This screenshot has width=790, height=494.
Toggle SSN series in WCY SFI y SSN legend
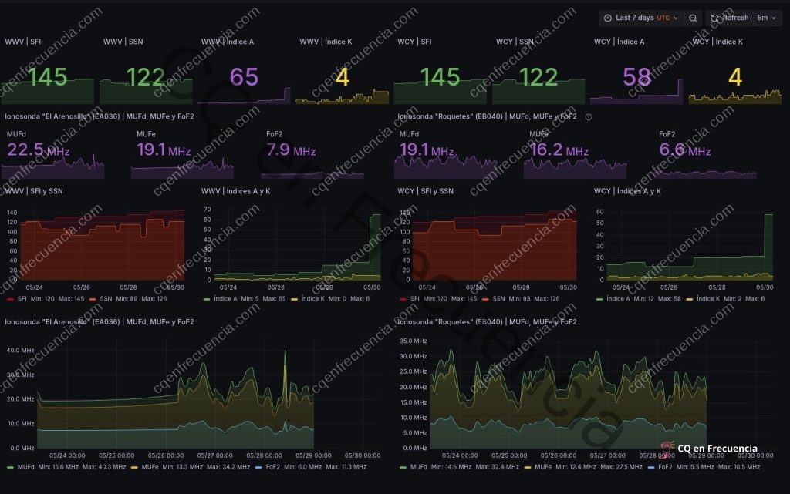513,298
